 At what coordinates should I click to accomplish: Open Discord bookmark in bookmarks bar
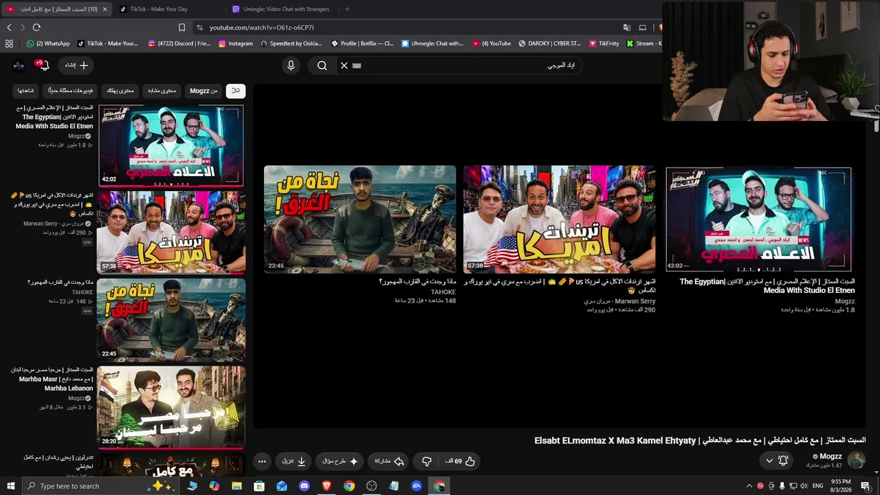coord(179,43)
